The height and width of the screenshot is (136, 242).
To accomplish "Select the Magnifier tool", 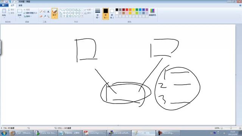I will point(48,16).
